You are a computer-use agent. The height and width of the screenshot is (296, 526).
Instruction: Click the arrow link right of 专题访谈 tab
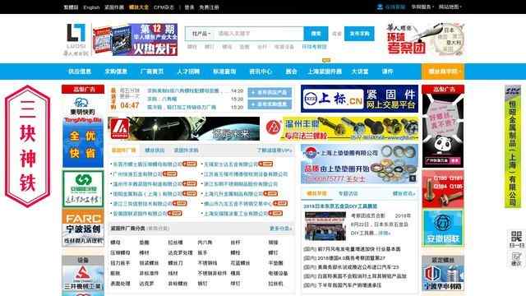coord(404,194)
